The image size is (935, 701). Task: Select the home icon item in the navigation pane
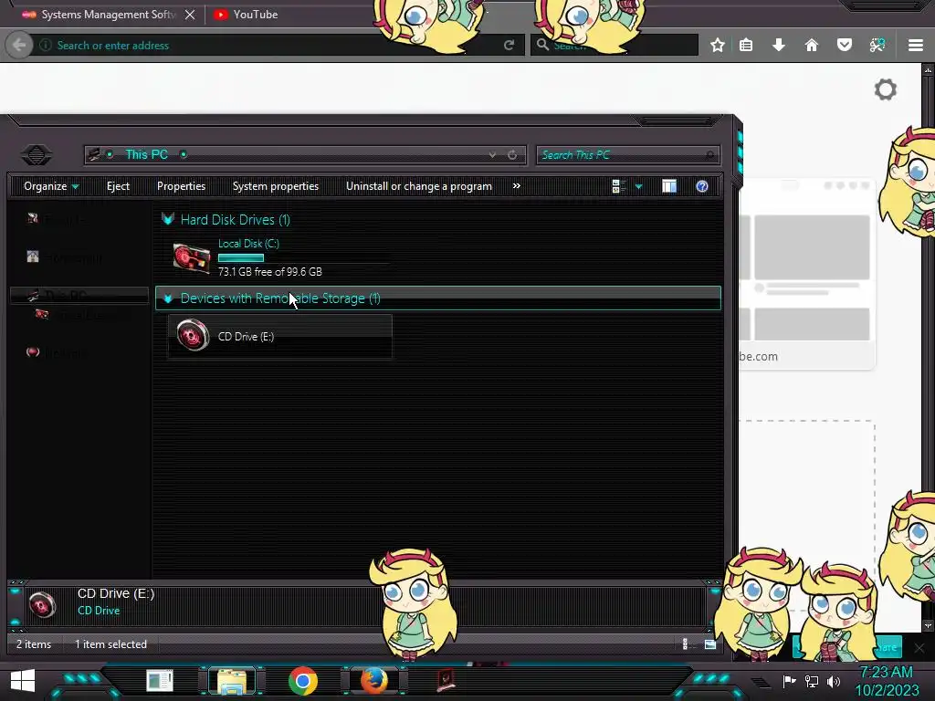65,257
